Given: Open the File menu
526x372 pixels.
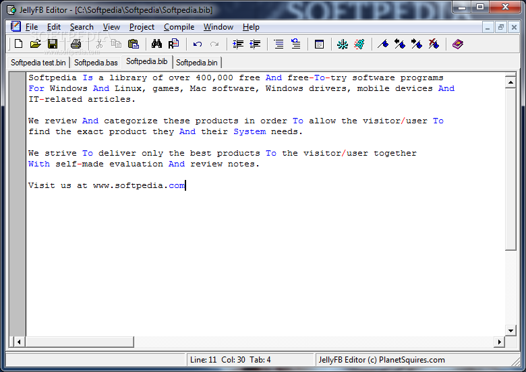Looking at the screenshot, I should coord(32,27).
